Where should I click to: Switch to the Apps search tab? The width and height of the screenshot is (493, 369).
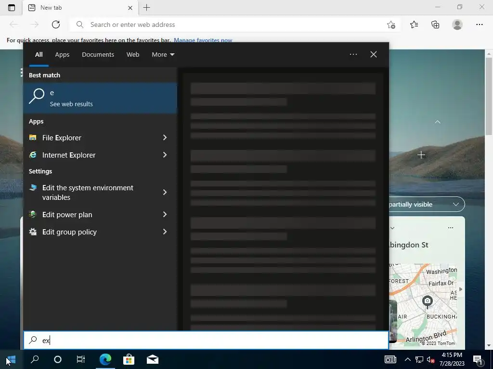pyautogui.click(x=62, y=55)
